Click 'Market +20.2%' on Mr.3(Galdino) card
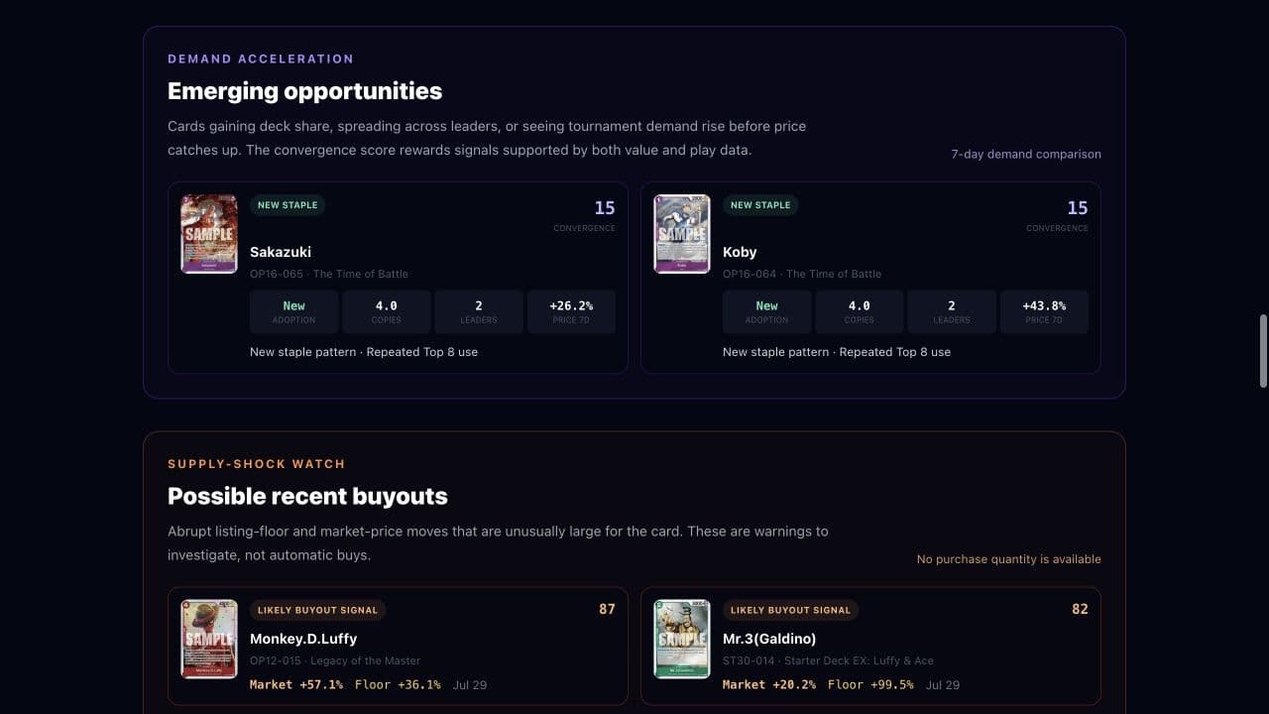Viewport: 1269px width, 714px height. click(769, 684)
